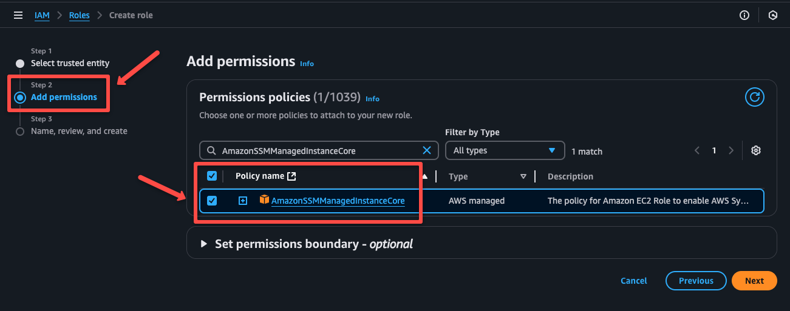Click the Description column header

click(570, 176)
